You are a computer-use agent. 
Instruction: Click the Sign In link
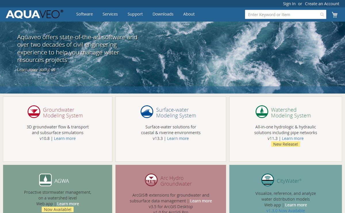[x=289, y=4]
